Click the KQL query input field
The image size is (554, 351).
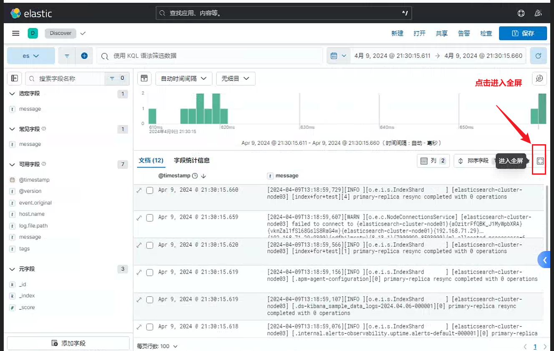(210, 56)
